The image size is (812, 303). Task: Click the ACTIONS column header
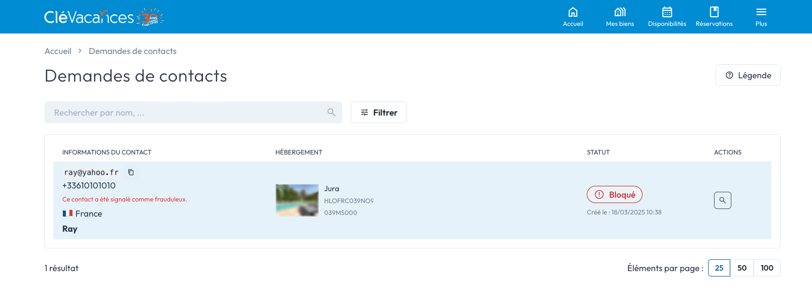click(x=728, y=152)
